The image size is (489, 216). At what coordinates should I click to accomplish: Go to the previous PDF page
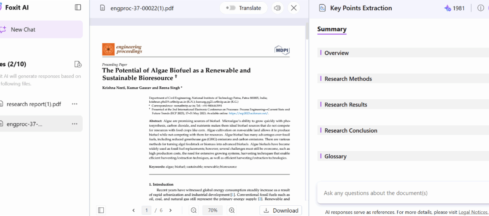tap(133, 210)
